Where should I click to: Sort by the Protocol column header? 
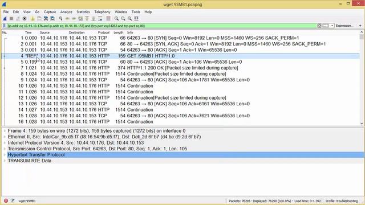(x=104, y=32)
